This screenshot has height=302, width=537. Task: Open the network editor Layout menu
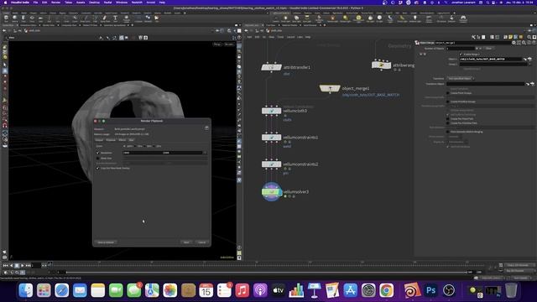click(291, 37)
